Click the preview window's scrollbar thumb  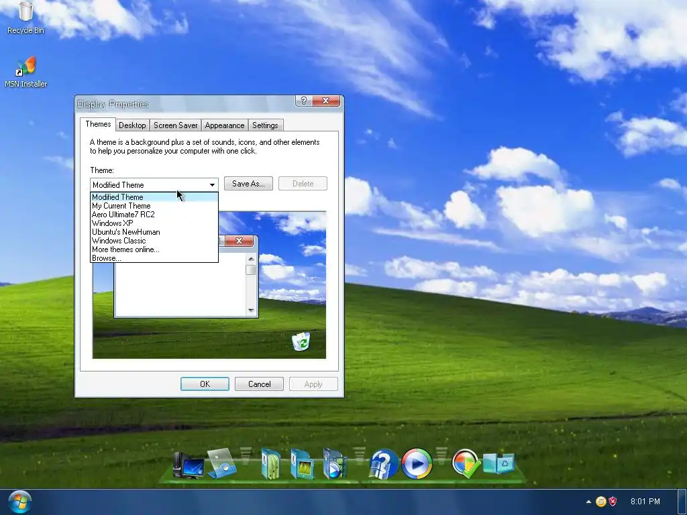tap(251, 270)
